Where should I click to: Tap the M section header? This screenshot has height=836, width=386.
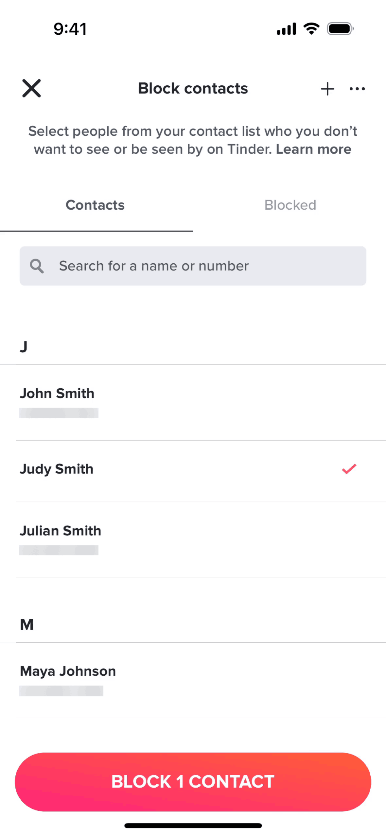(x=27, y=625)
